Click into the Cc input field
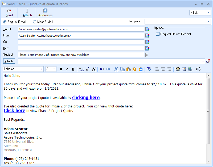The width and height of the screenshot is (213, 167). pos(81,42)
